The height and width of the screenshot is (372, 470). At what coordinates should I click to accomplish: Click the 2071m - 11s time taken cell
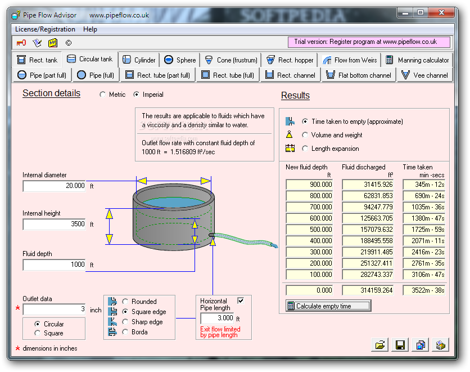tap(424, 241)
